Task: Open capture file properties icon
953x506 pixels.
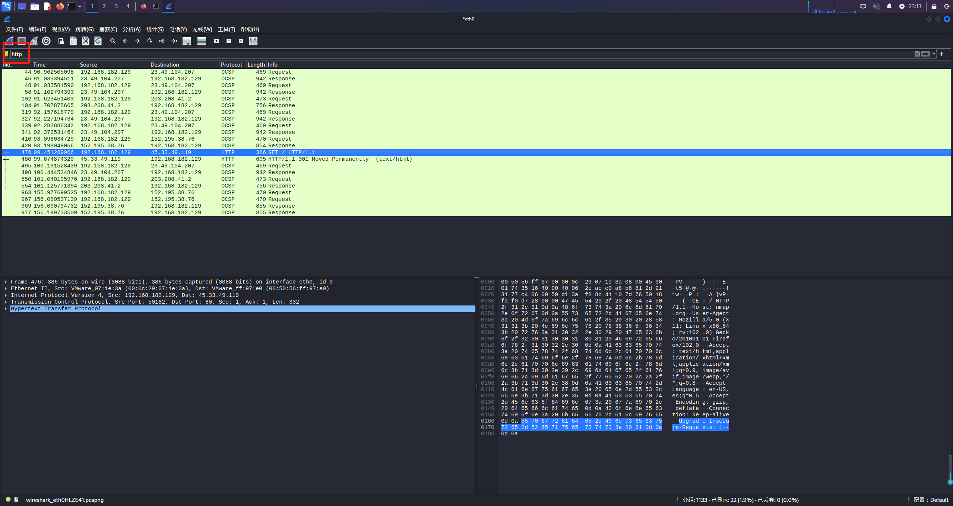Action: click(16, 500)
